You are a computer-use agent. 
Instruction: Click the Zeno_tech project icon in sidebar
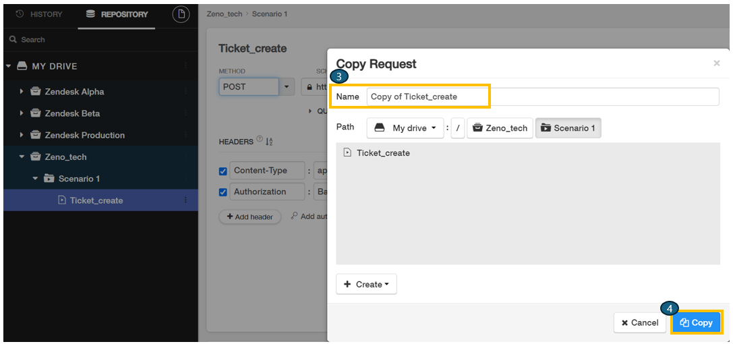35,156
